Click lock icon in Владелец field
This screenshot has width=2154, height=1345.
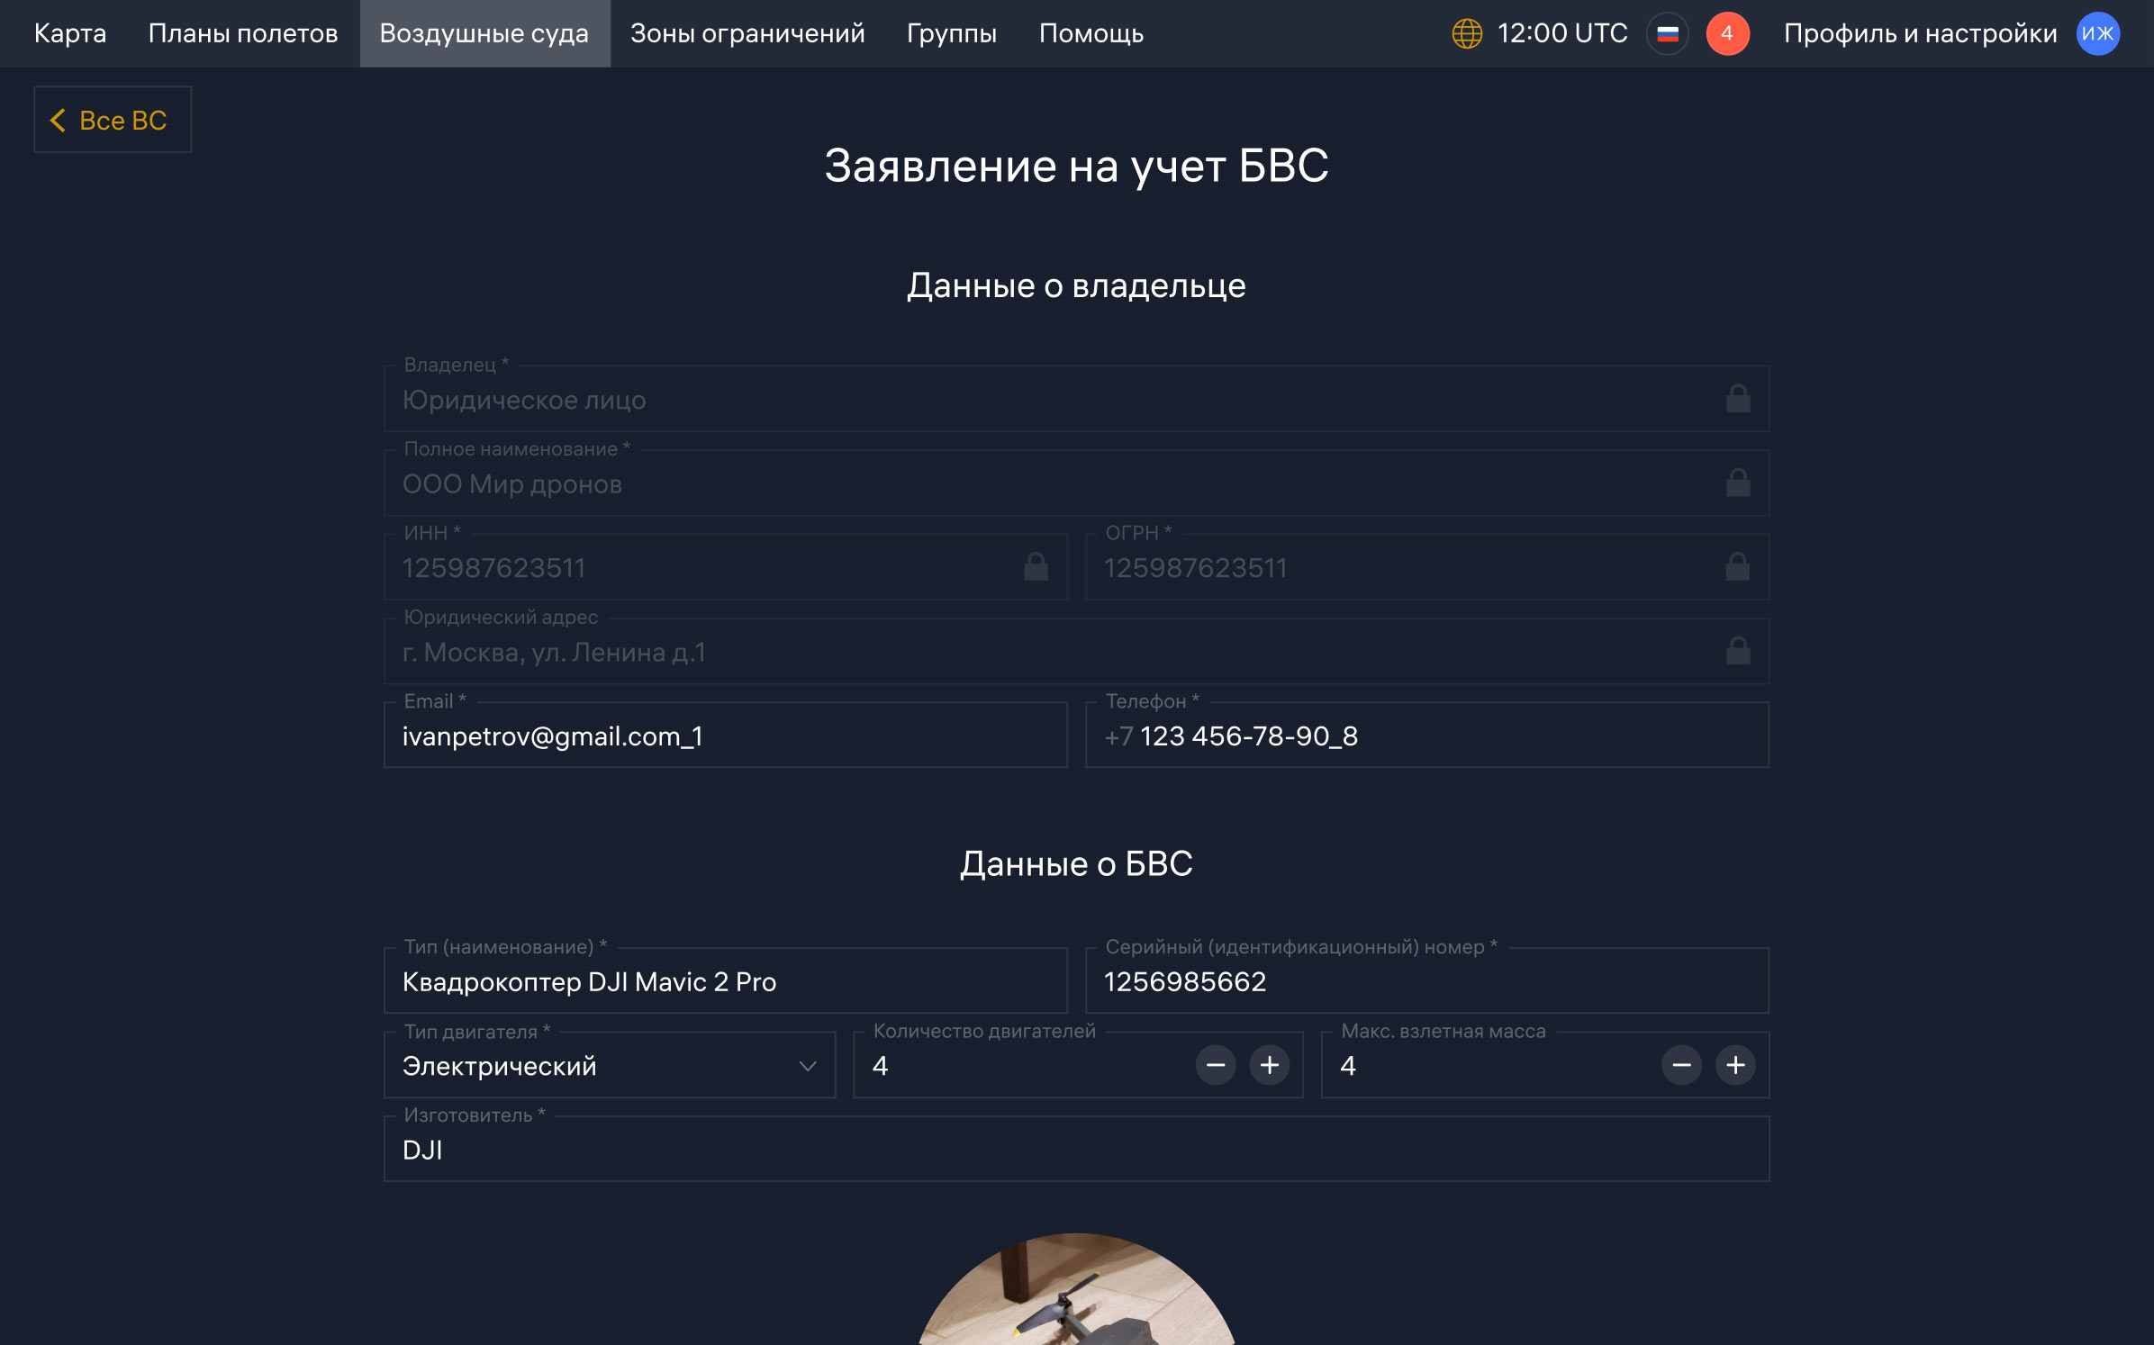pyautogui.click(x=1738, y=399)
